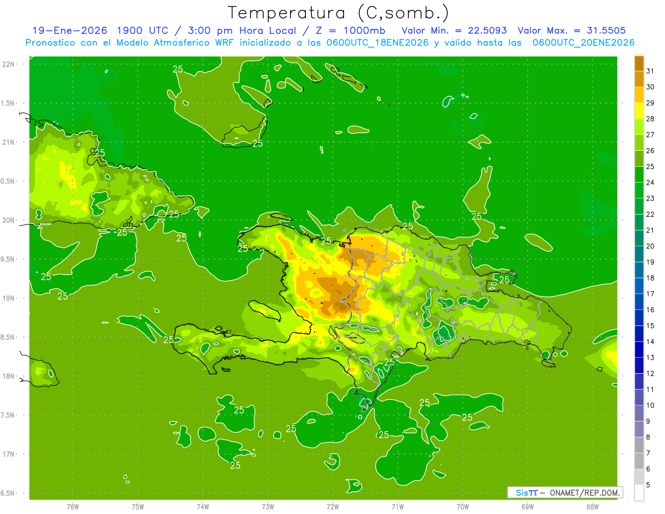Click the "70W" longitude axis label
The image size is (665, 514).
coord(463,507)
